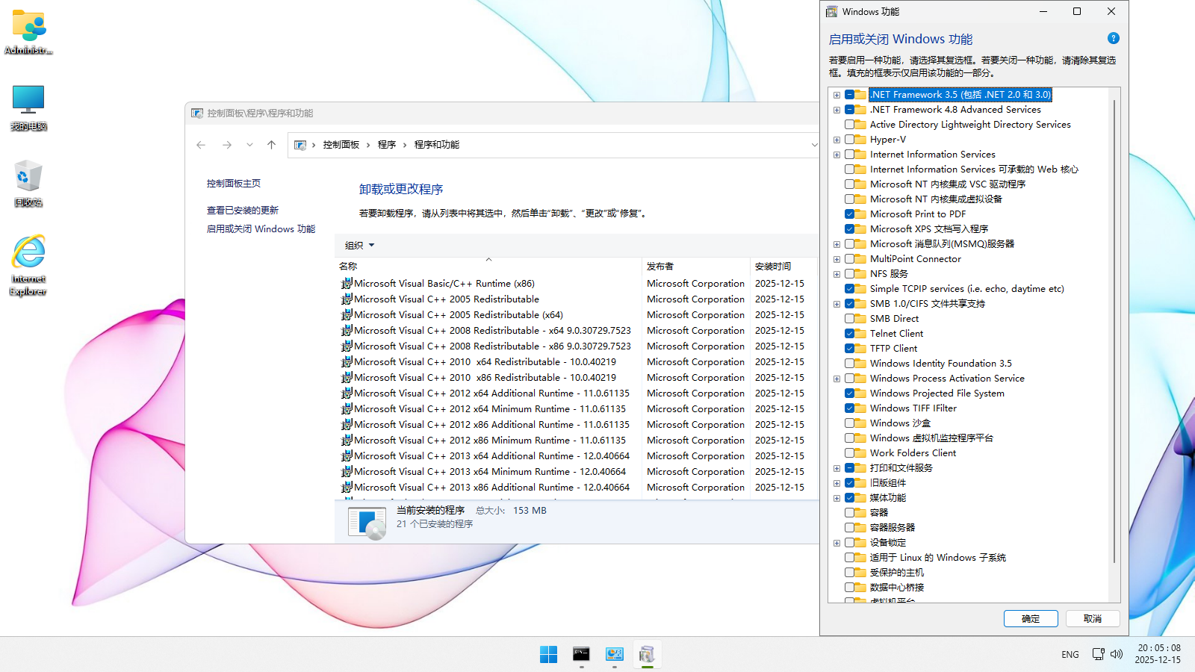1195x672 pixels.
Task: Select Microsoft Visual C++ 2005 Redistributable (x64)
Action: click(459, 315)
